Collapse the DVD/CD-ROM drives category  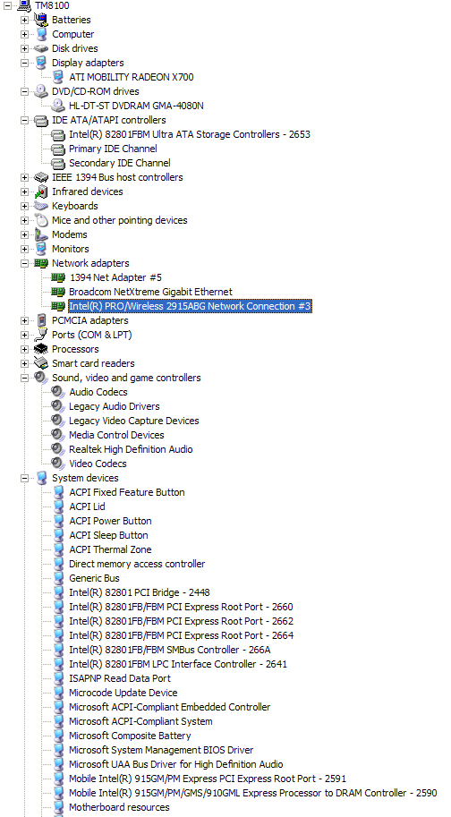click(24, 91)
